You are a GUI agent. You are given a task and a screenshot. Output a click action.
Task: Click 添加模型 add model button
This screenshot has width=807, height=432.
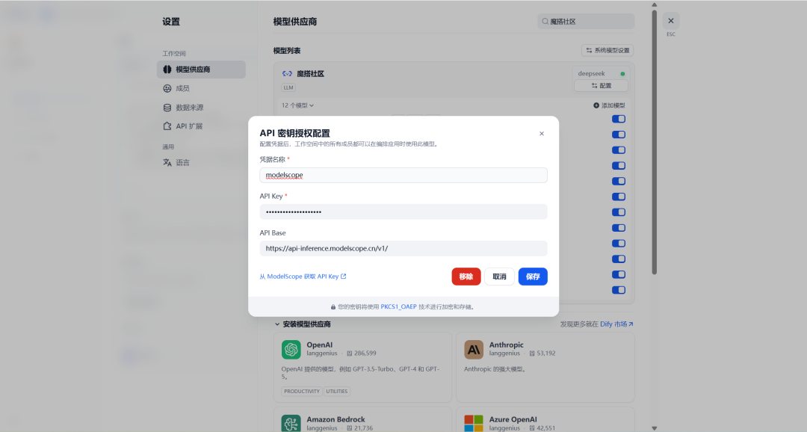pyautogui.click(x=609, y=105)
